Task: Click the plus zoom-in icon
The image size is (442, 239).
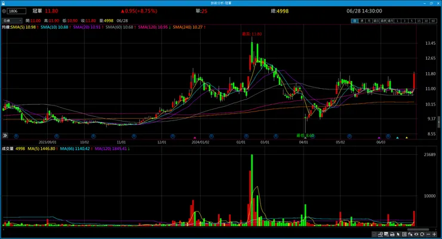Action: [434, 234]
